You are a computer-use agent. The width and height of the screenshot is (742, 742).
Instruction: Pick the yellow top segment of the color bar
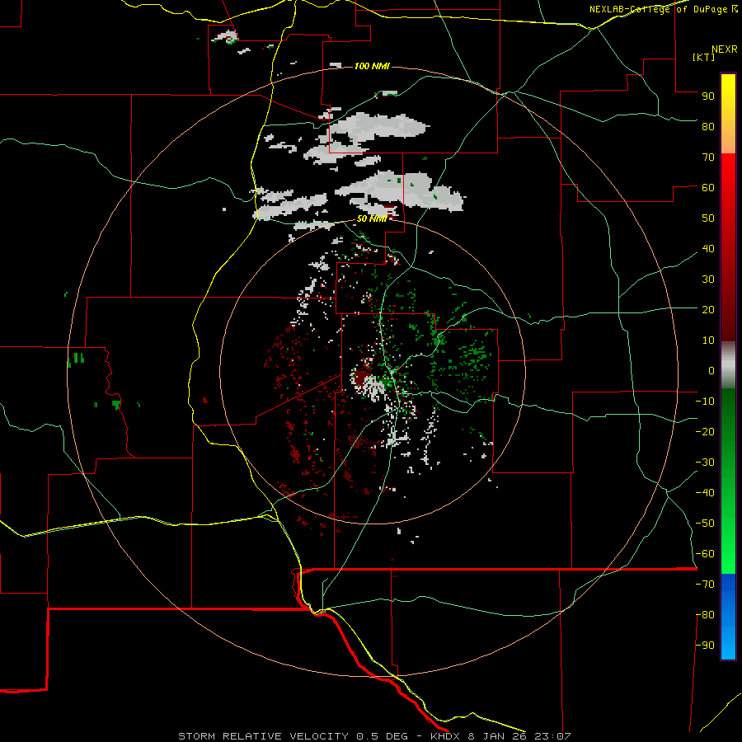pyautogui.click(x=728, y=114)
